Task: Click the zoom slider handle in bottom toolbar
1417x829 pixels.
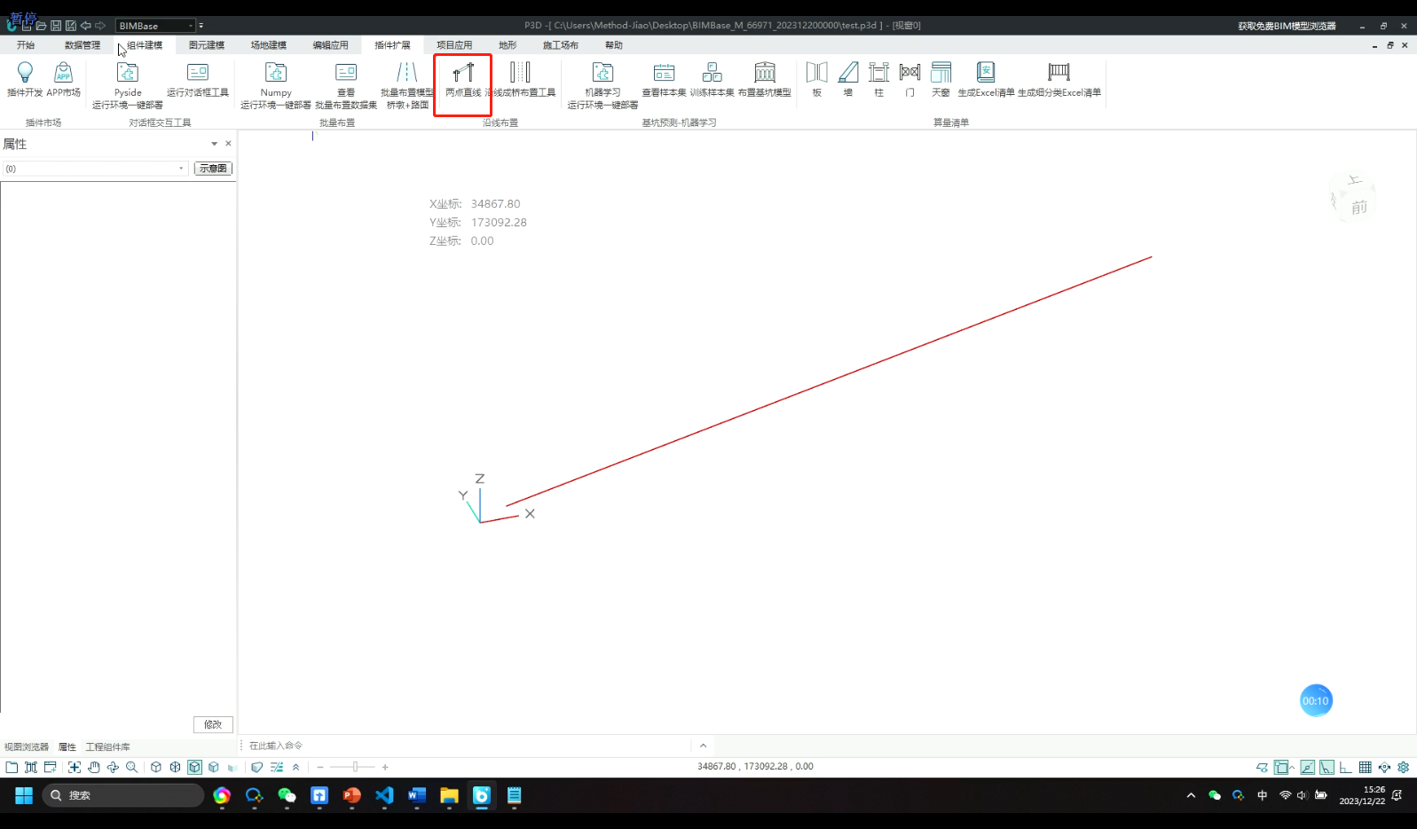Action: click(x=355, y=767)
